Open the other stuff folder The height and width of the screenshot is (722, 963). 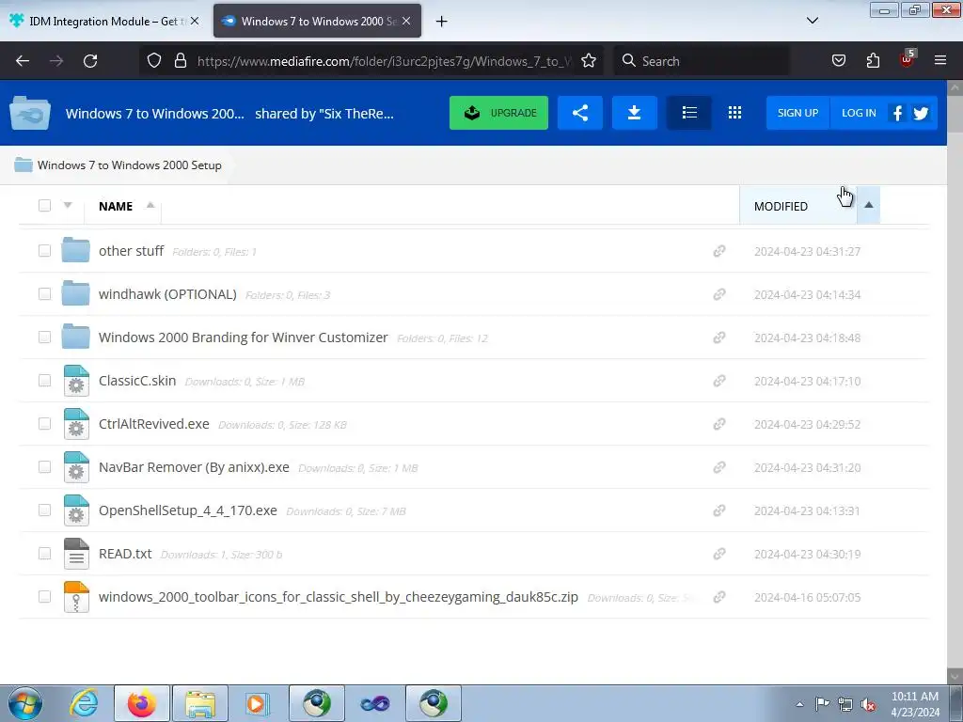(132, 251)
